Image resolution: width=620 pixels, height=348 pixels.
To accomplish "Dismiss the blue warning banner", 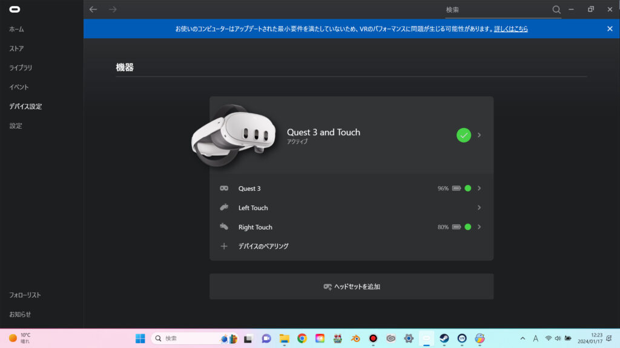I will coord(610,28).
